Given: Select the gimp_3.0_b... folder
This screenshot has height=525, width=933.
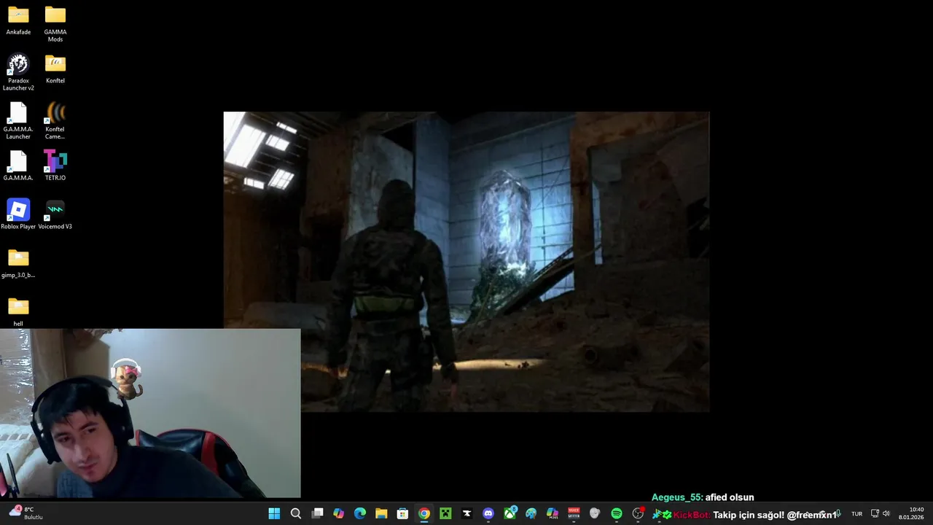Looking at the screenshot, I should tap(18, 263).
